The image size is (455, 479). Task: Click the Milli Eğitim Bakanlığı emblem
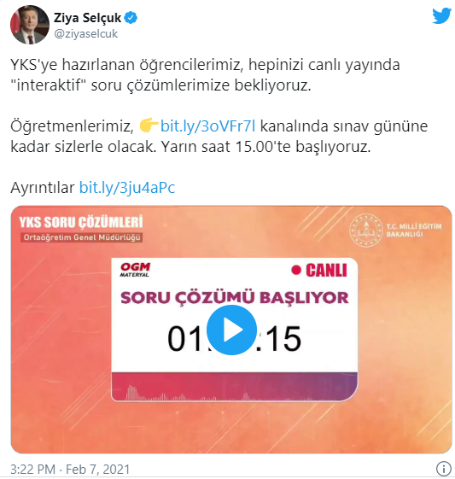point(366,231)
